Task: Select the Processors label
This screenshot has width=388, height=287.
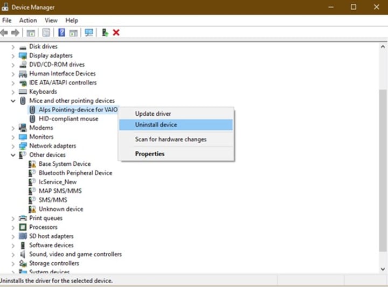Action: tap(43, 227)
